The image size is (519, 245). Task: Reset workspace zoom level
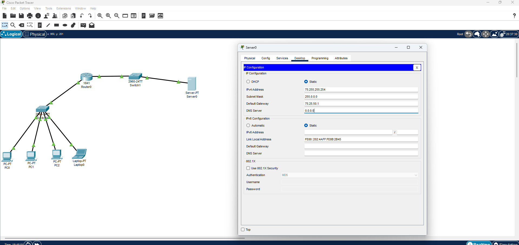(x=108, y=16)
